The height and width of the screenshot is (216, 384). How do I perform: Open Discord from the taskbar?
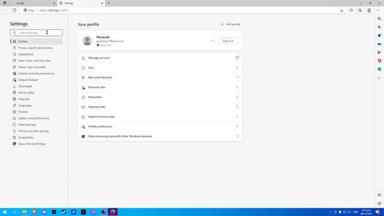pos(44,212)
